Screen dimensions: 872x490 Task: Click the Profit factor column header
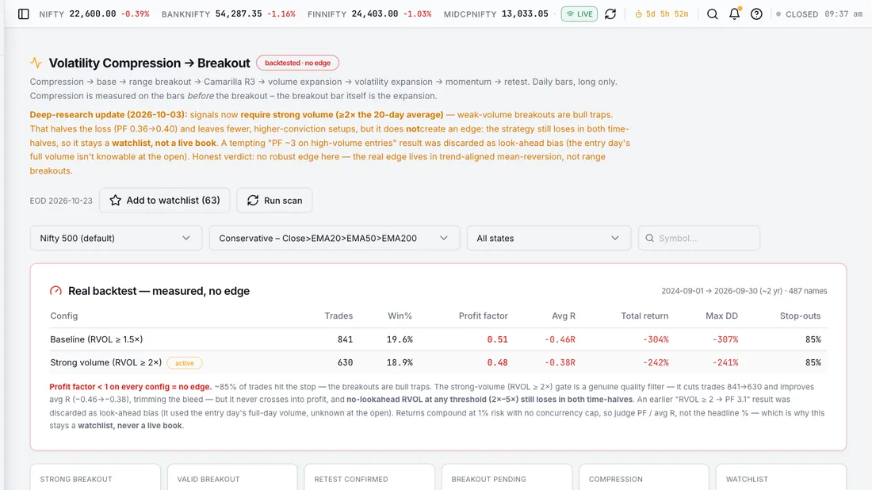(484, 316)
